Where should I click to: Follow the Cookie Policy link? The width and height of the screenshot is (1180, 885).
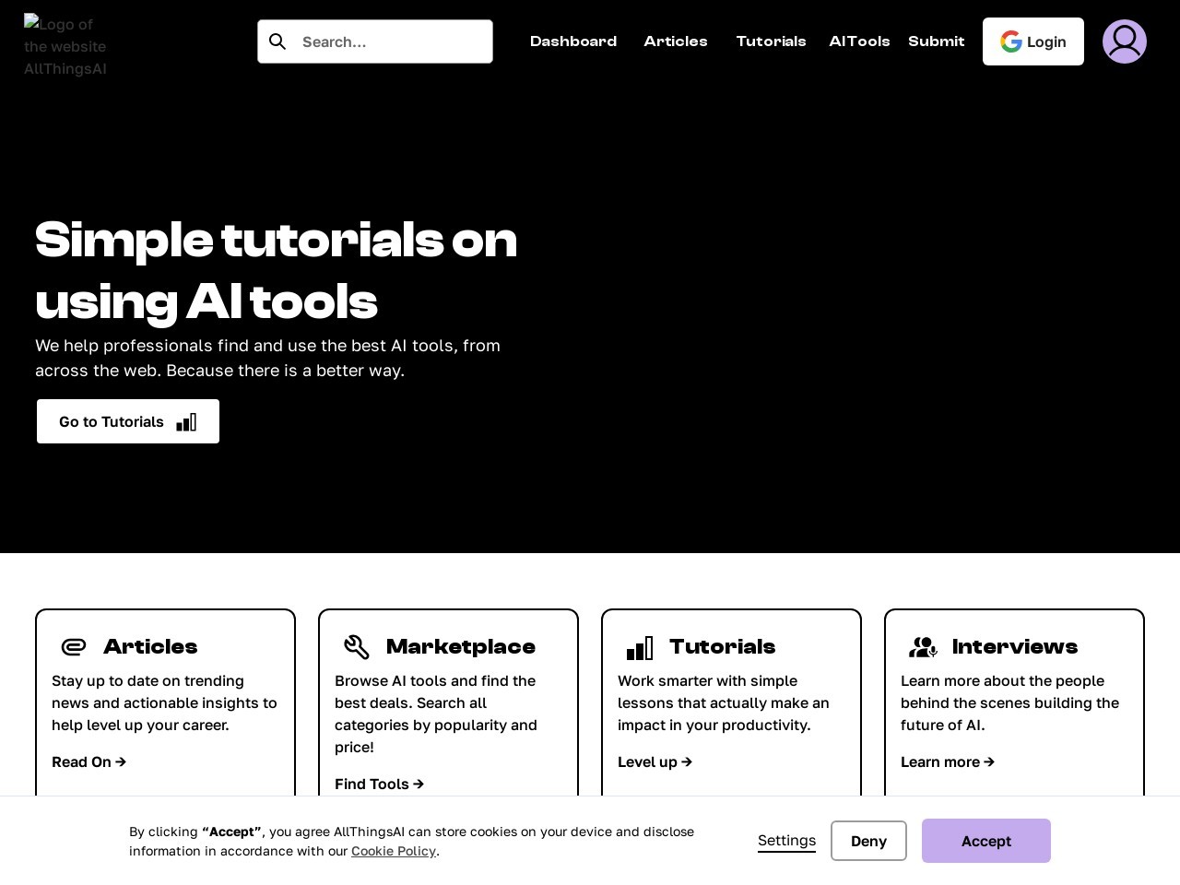click(394, 850)
